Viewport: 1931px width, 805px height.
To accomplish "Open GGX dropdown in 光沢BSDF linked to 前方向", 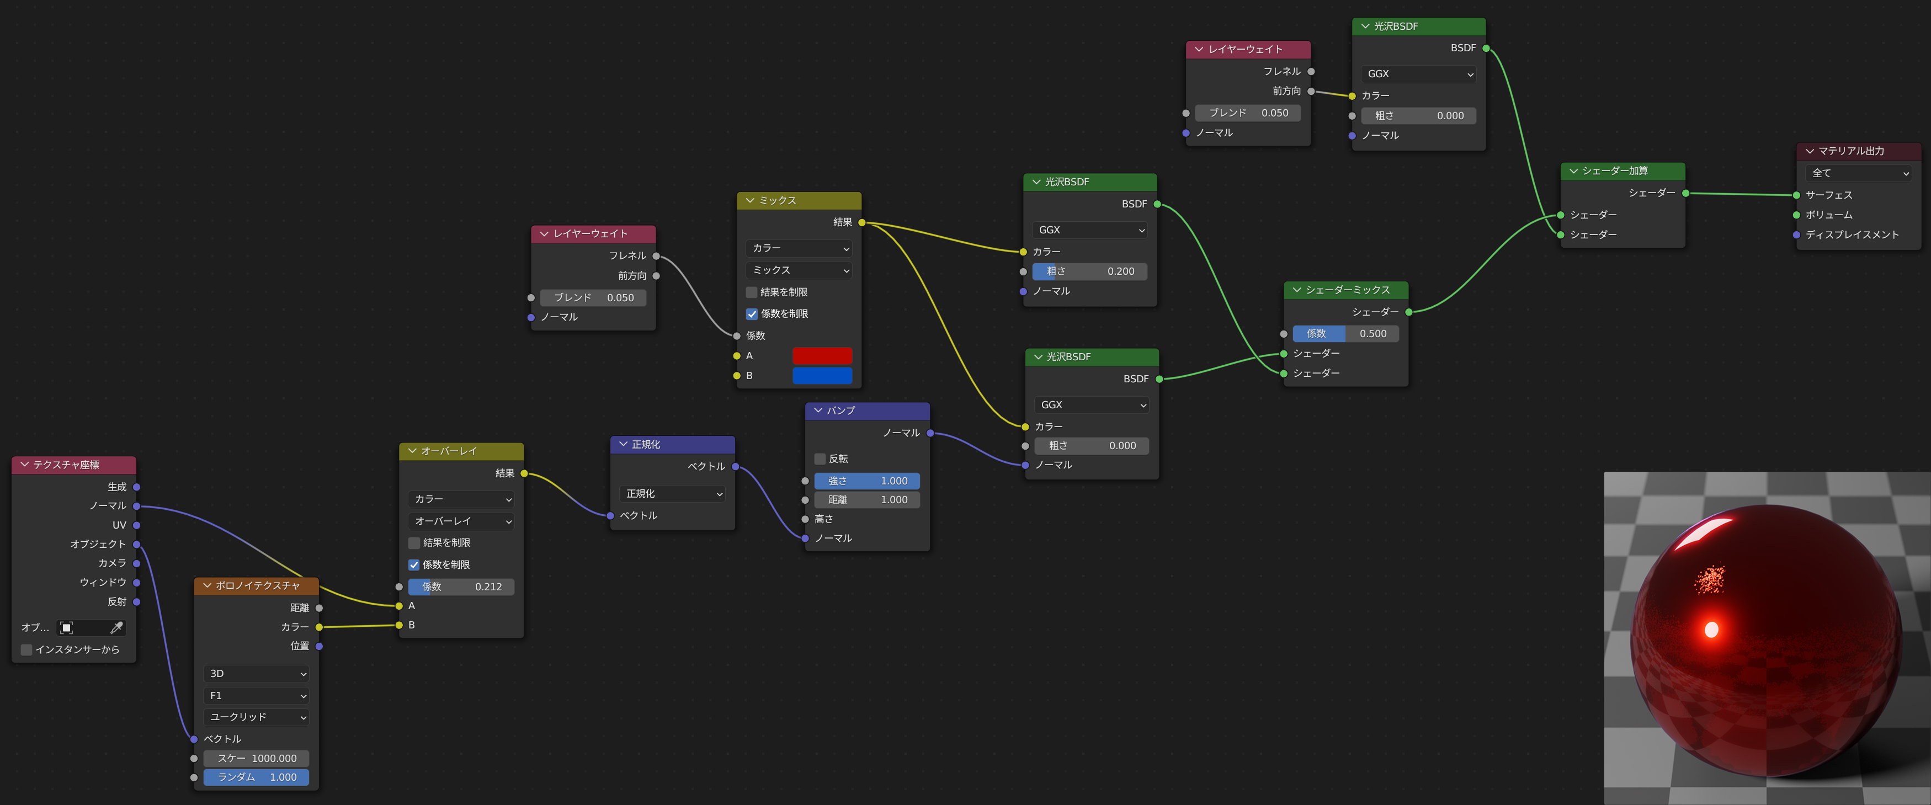I will coord(1418,74).
